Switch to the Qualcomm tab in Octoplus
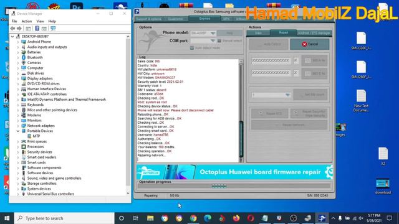 (175, 19)
